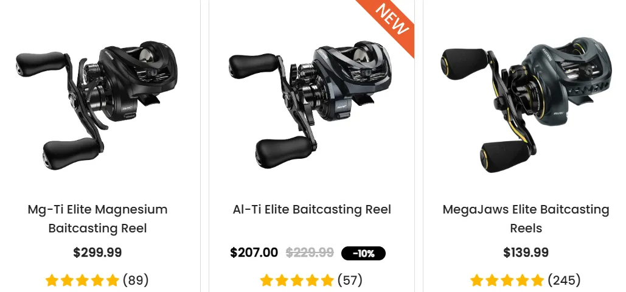Click the $139.99 price
The width and height of the screenshot is (626, 292).
(x=526, y=253)
